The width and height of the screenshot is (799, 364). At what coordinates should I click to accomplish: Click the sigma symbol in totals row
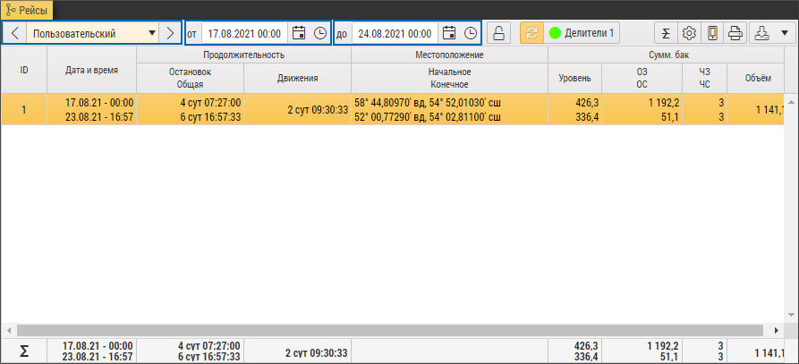24,351
